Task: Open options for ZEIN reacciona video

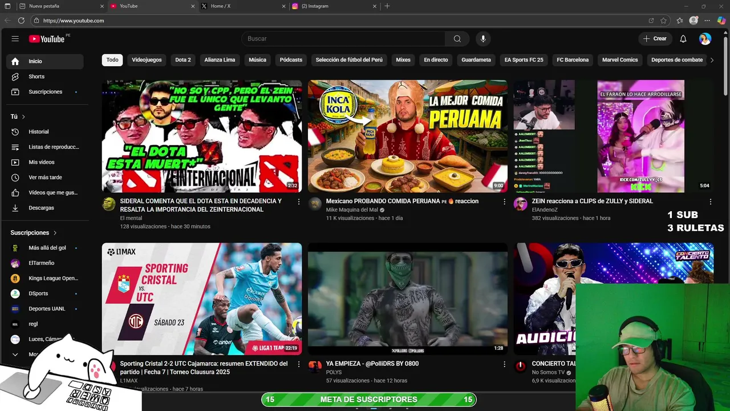Action: pos(711,202)
